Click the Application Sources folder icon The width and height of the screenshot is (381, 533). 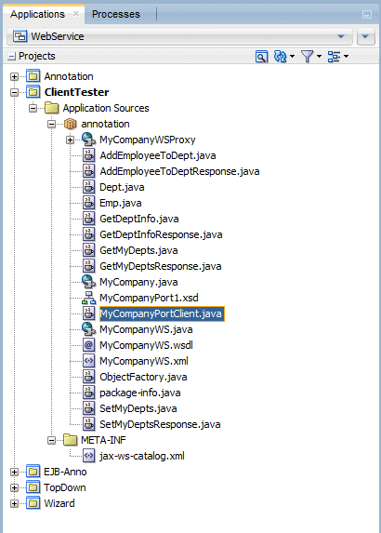pos(52,108)
